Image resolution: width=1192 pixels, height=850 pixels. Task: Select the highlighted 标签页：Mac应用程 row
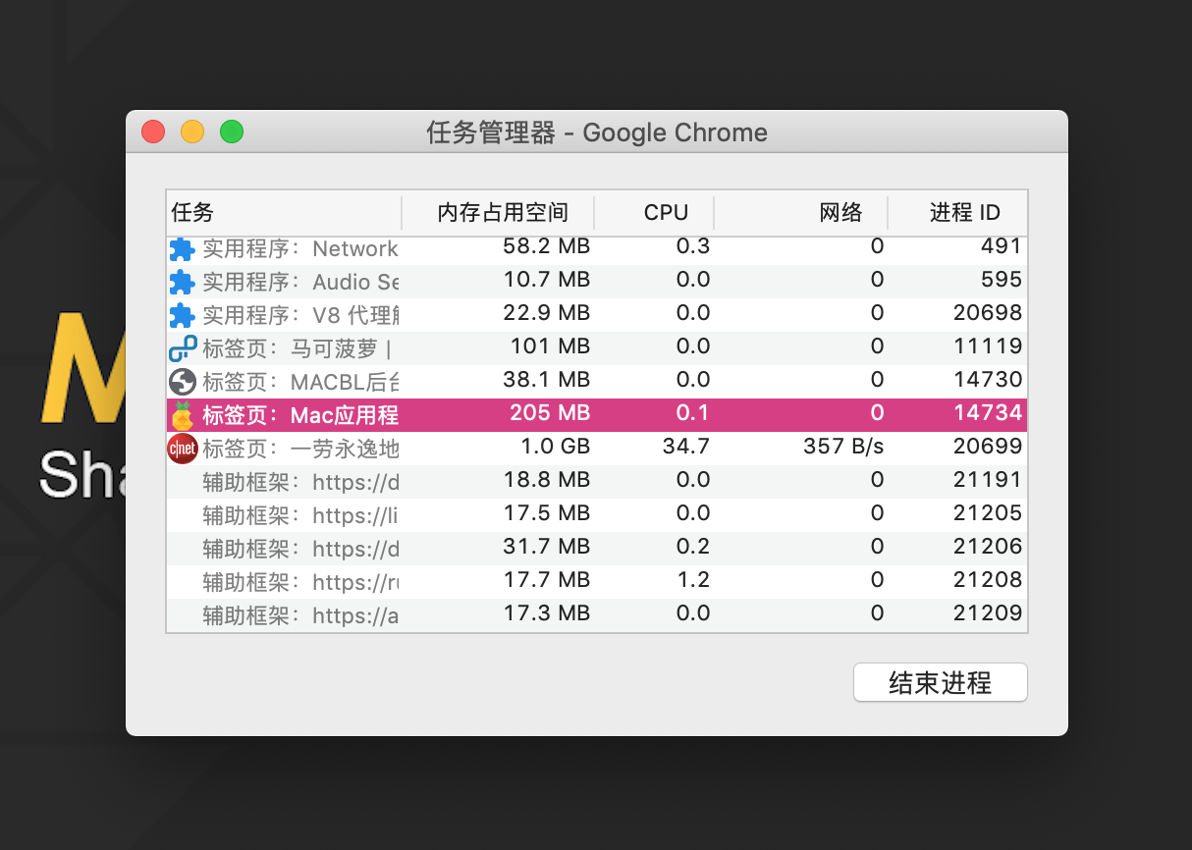[597, 415]
